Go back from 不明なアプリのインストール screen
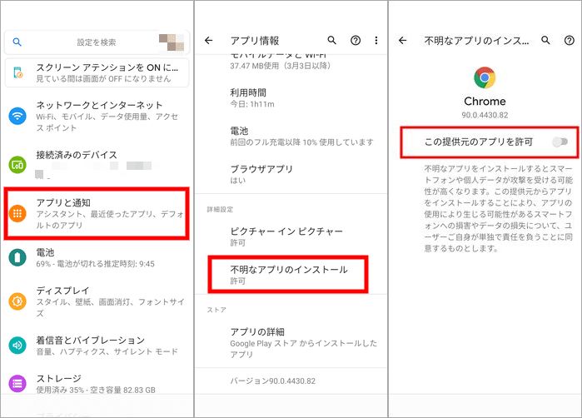 point(403,41)
